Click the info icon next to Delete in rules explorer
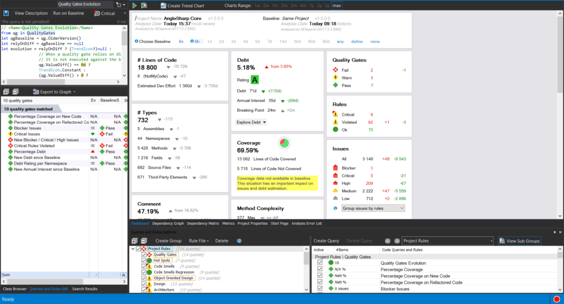Viewport: 564px width, 304px height. (239, 241)
